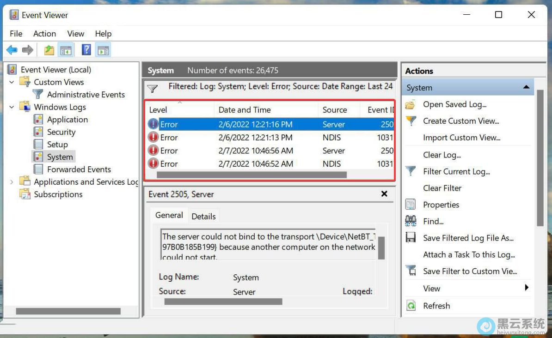The image size is (552, 338).
Task: Collapse the System actions section header
Action: click(526, 87)
